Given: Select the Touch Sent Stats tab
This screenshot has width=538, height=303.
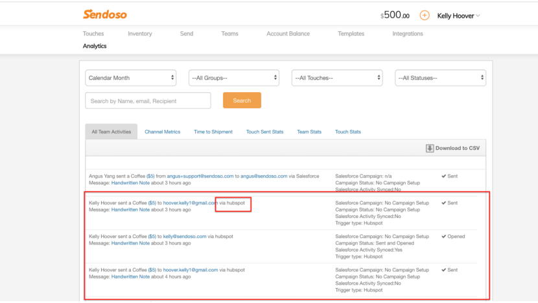Looking at the screenshot, I should click(264, 132).
